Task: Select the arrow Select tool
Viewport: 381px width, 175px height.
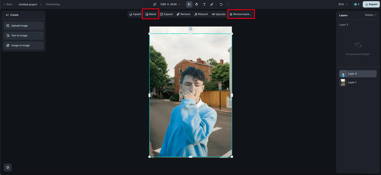Action: tap(189, 4)
